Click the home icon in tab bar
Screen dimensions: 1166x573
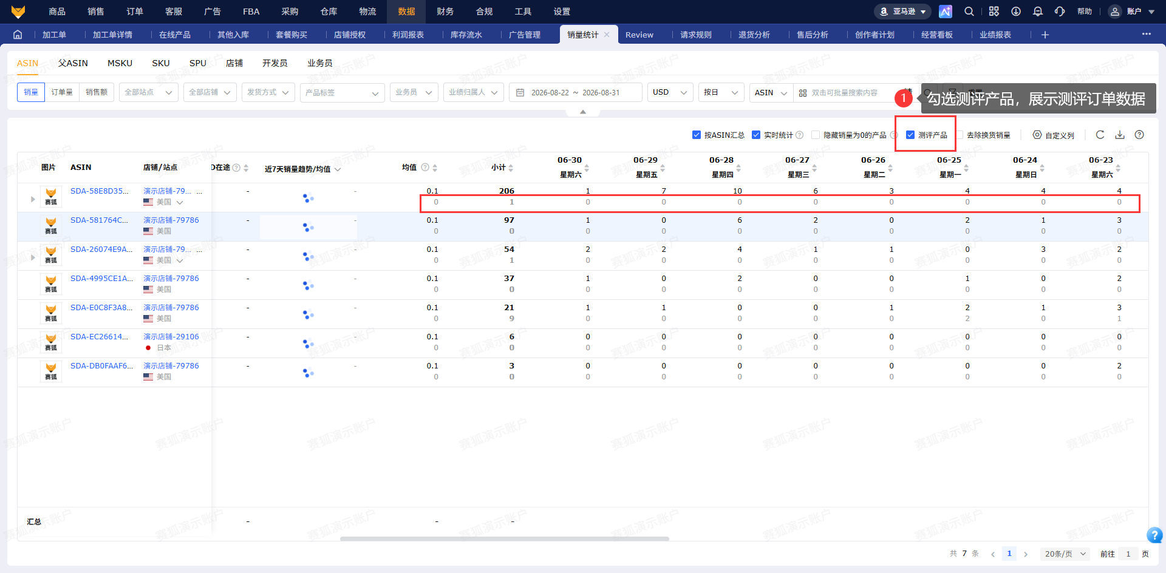click(18, 35)
